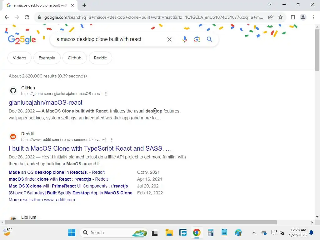Show hidden system tray icons

pos(254,232)
